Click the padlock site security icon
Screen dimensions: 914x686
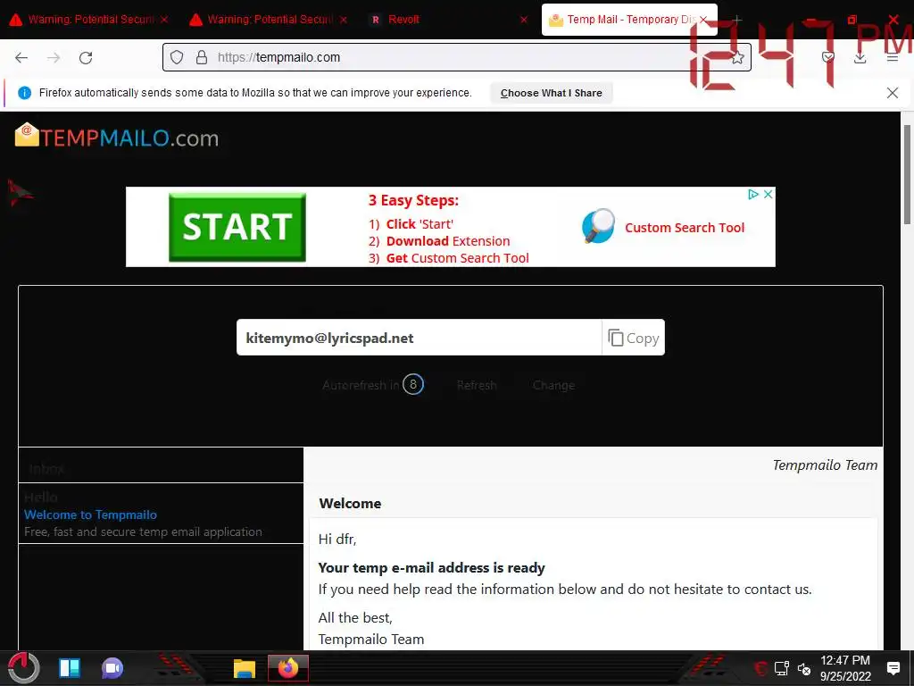202,57
